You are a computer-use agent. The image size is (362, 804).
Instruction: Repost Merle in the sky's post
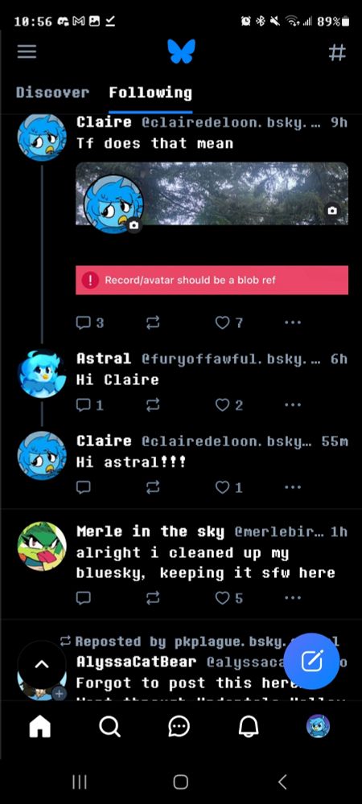coord(153,598)
